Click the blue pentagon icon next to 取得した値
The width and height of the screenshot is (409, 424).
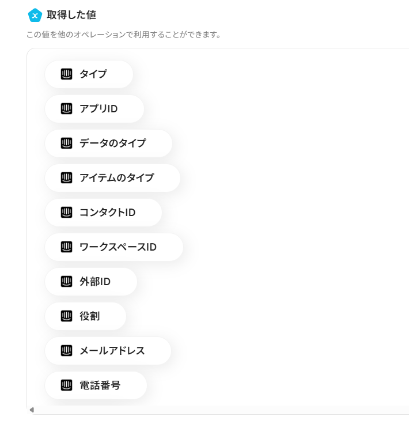pos(35,16)
